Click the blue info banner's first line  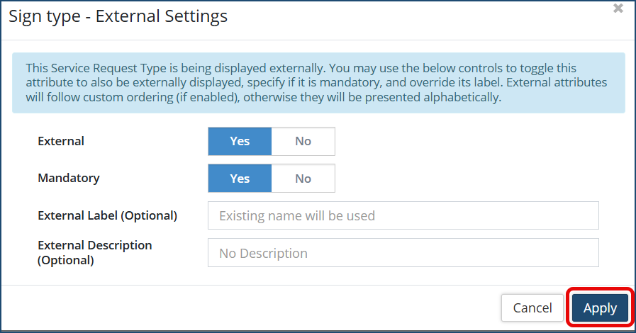301,68
